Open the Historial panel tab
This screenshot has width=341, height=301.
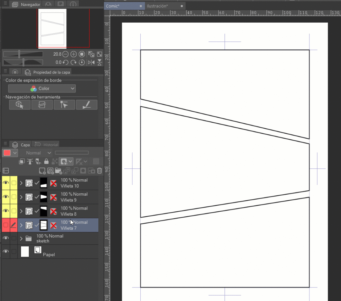click(47, 145)
